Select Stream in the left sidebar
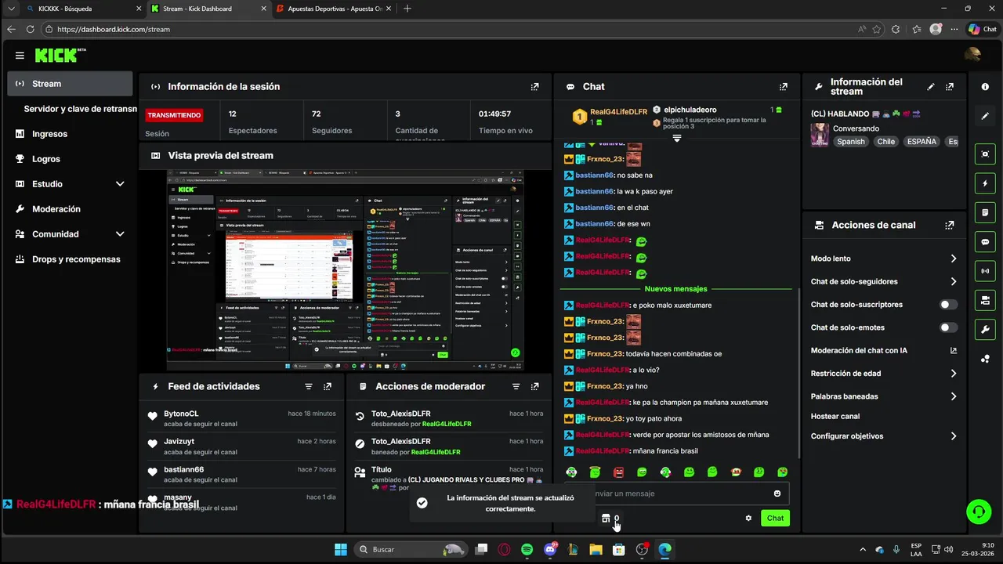Viewport: 1003px width, 564px height. point(70,84)
